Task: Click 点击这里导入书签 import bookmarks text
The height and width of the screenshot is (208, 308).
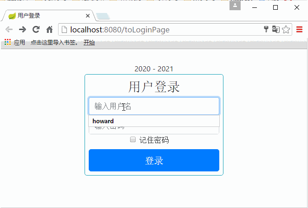Action: (54, 43)
